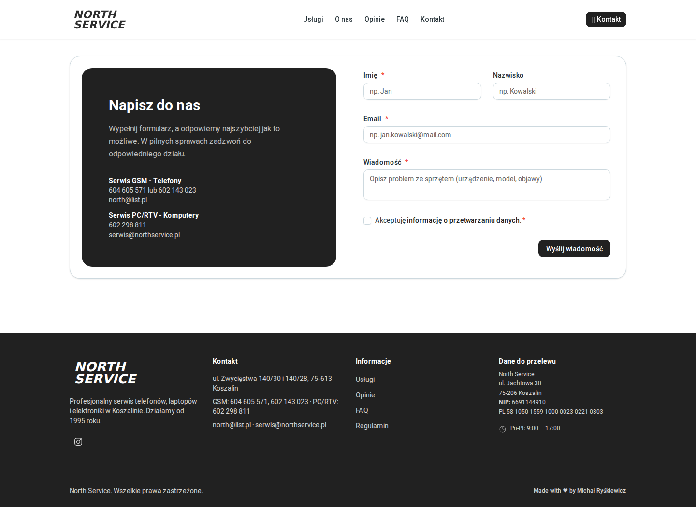The width and height of the screenshot is (696, 507).
Task: Click the dark Kontakt button in header
Action: 606,19
